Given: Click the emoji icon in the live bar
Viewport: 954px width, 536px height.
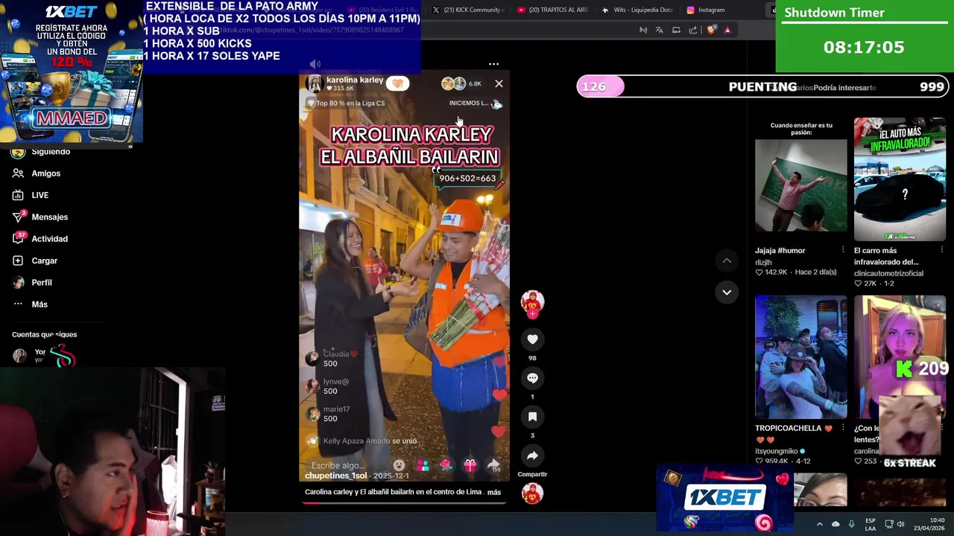Looking at the screenshot, I should [399, 465].
